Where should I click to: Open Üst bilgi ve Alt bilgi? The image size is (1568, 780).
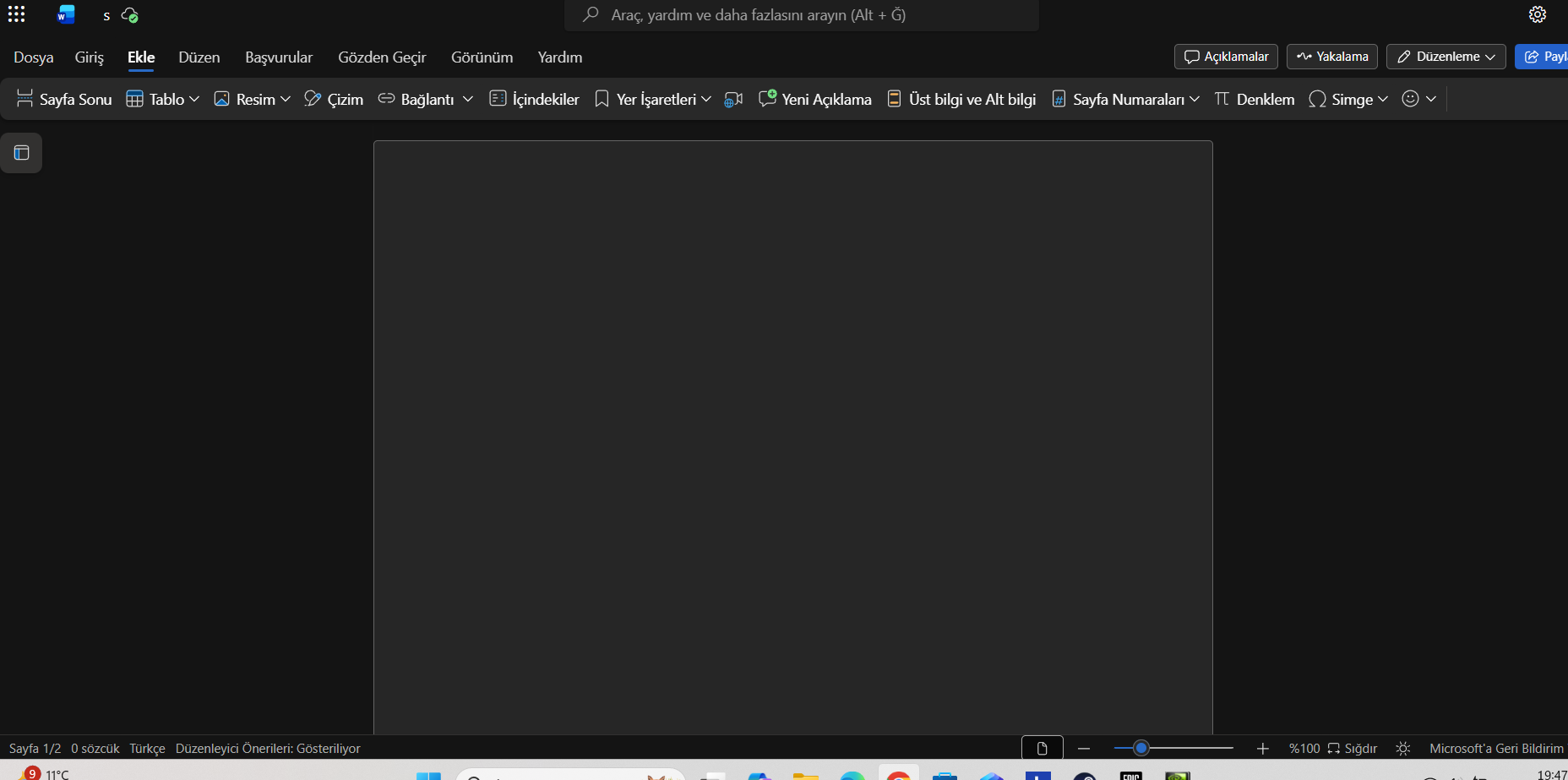pyautogui.click(x=961, y=99)
